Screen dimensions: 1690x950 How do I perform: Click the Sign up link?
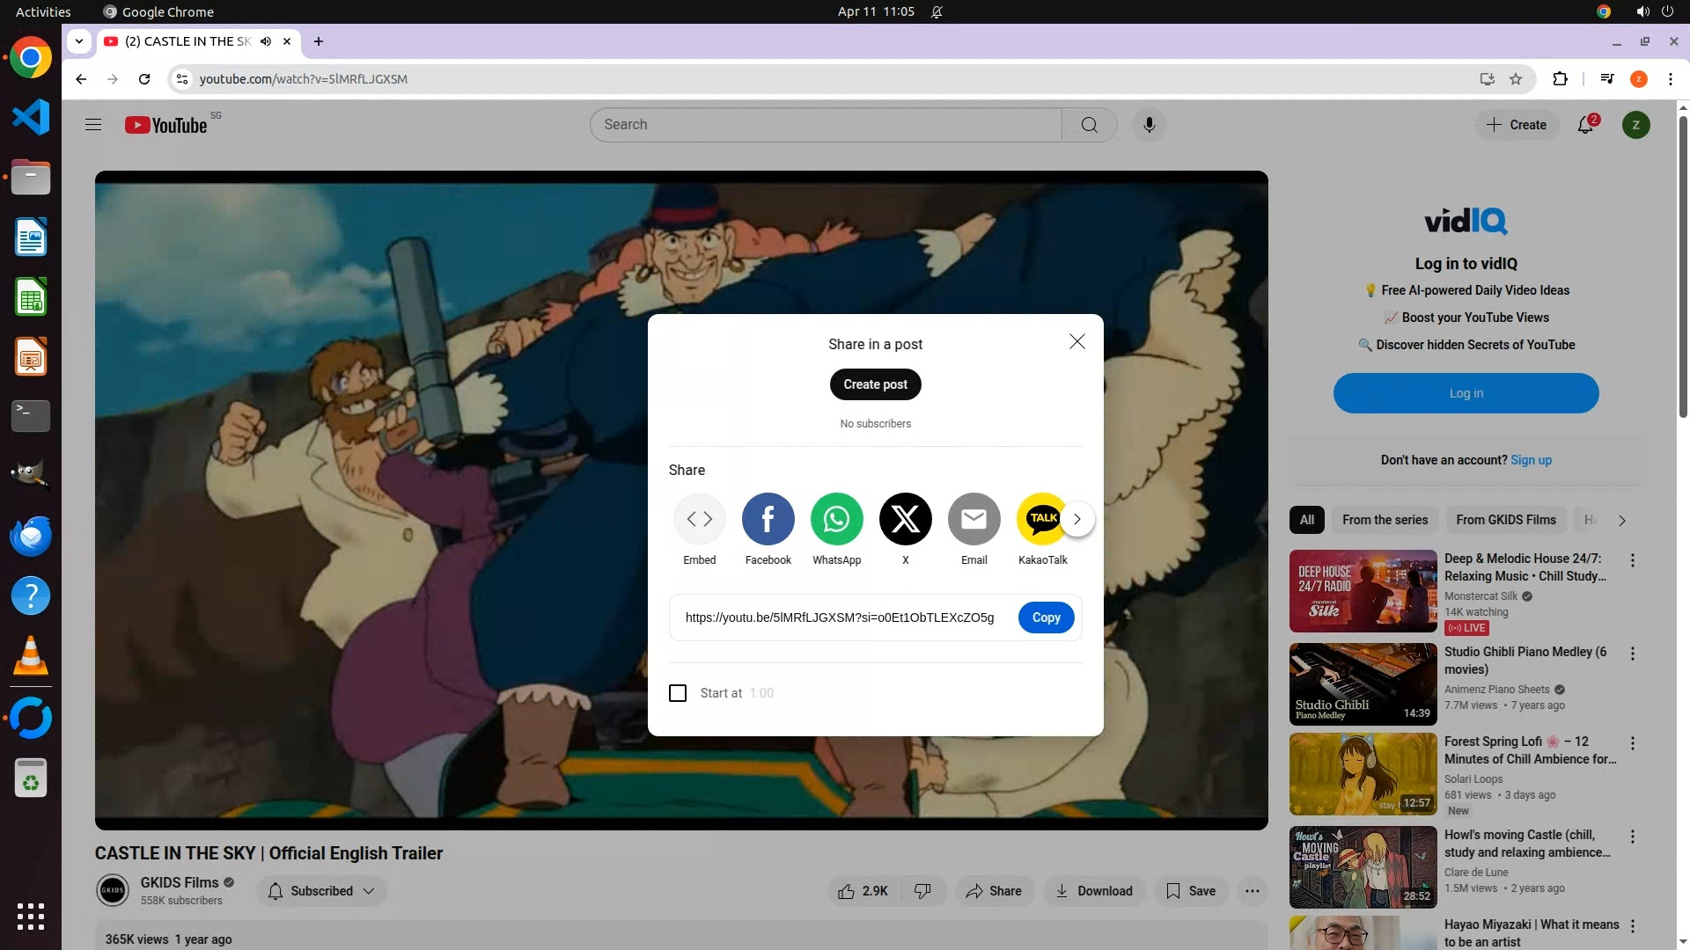tap(1531, 460)
